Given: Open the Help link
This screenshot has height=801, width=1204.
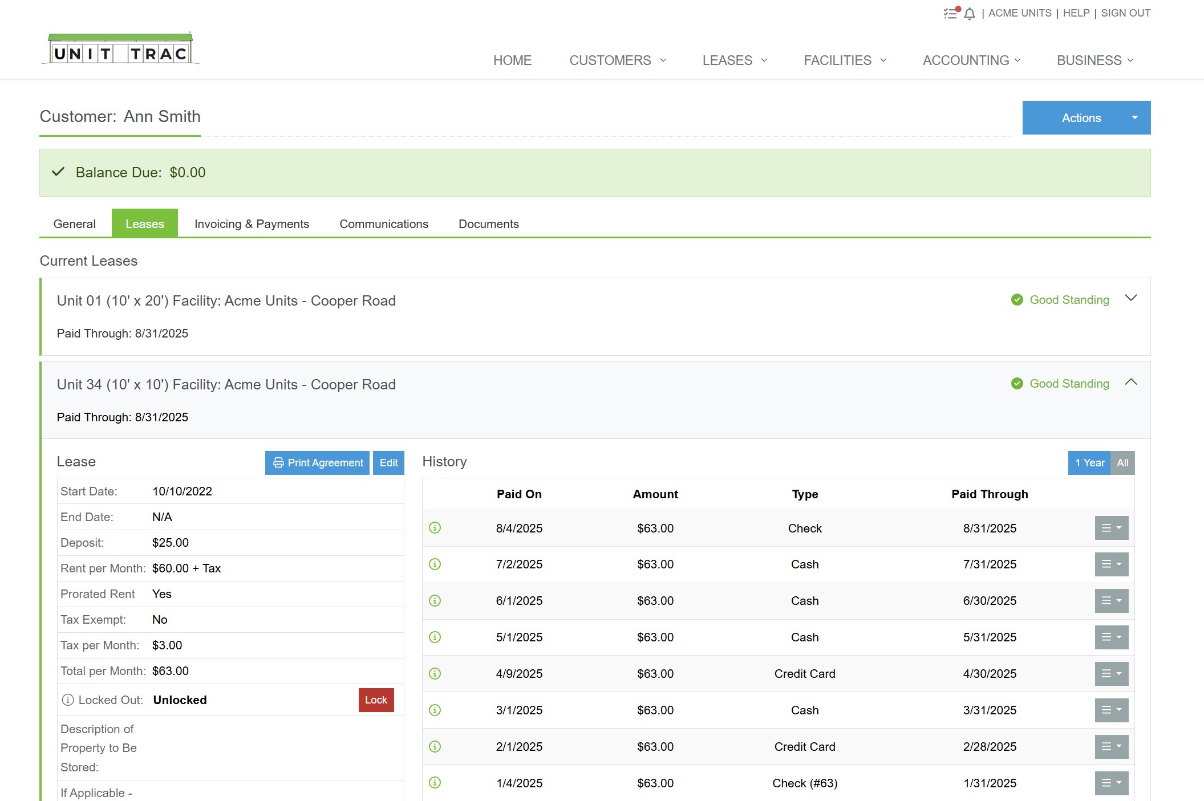Looking at the screenshot, I should point(1076,13).
